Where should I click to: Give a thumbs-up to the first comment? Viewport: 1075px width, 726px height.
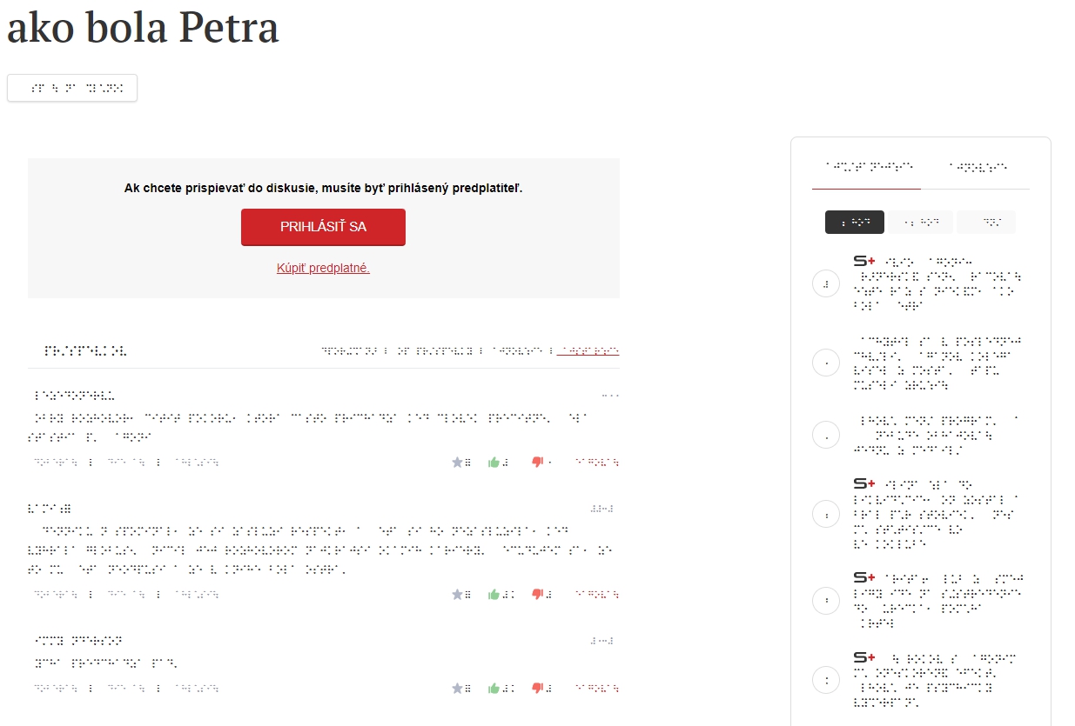point(494,463)
